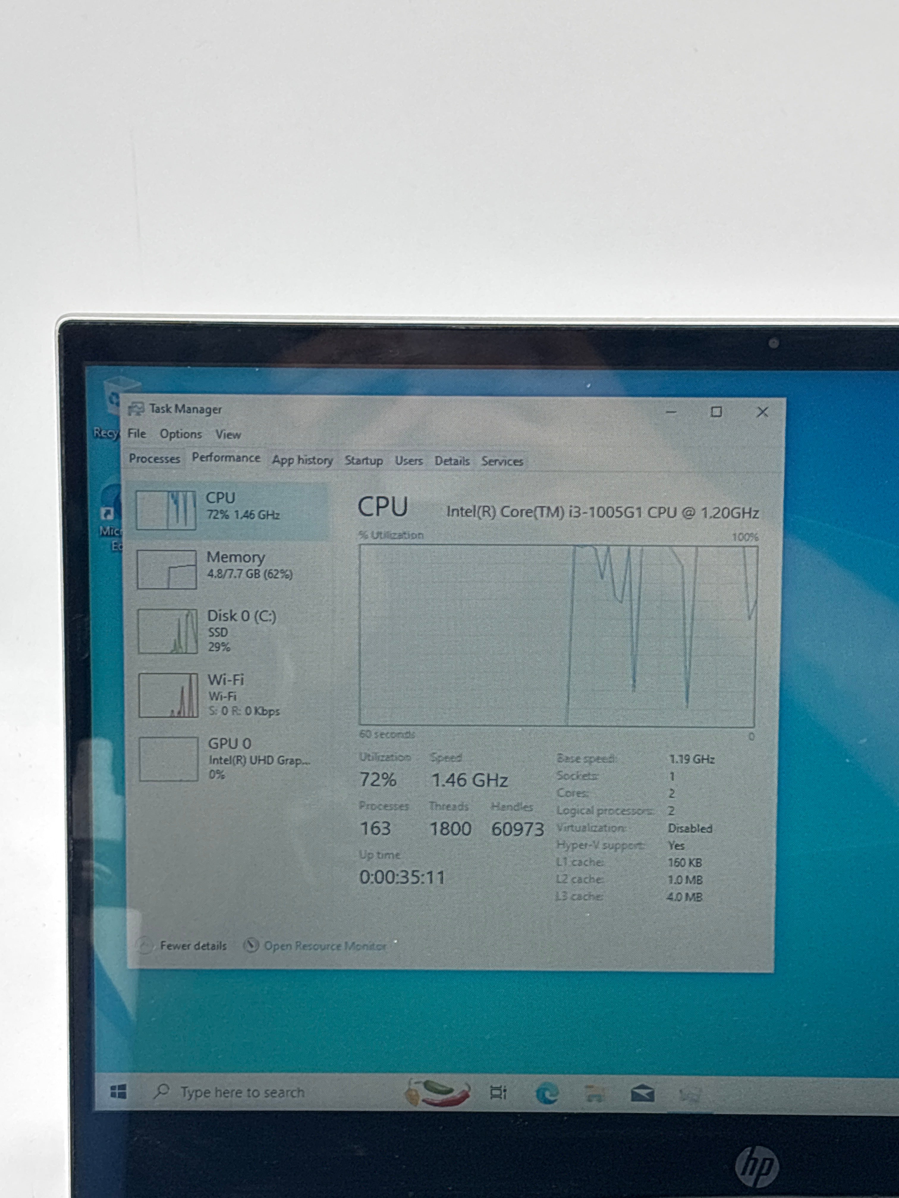Open the Details tab
Screen dimensions: 899x1198
(x=452, y=461)
